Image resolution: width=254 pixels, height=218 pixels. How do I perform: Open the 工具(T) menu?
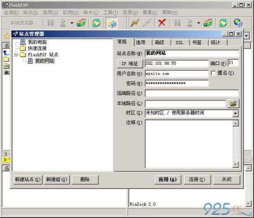tap(110, 12)
